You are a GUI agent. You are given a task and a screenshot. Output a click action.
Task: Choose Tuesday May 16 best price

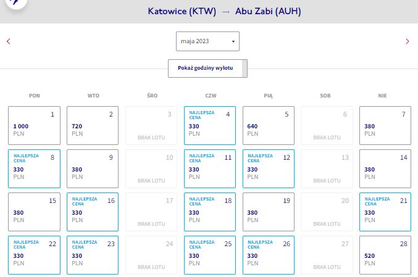[93, 212]
